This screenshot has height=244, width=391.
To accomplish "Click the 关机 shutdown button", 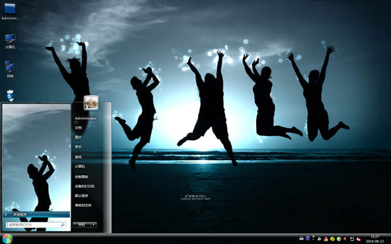I will (x=82, y=224).
